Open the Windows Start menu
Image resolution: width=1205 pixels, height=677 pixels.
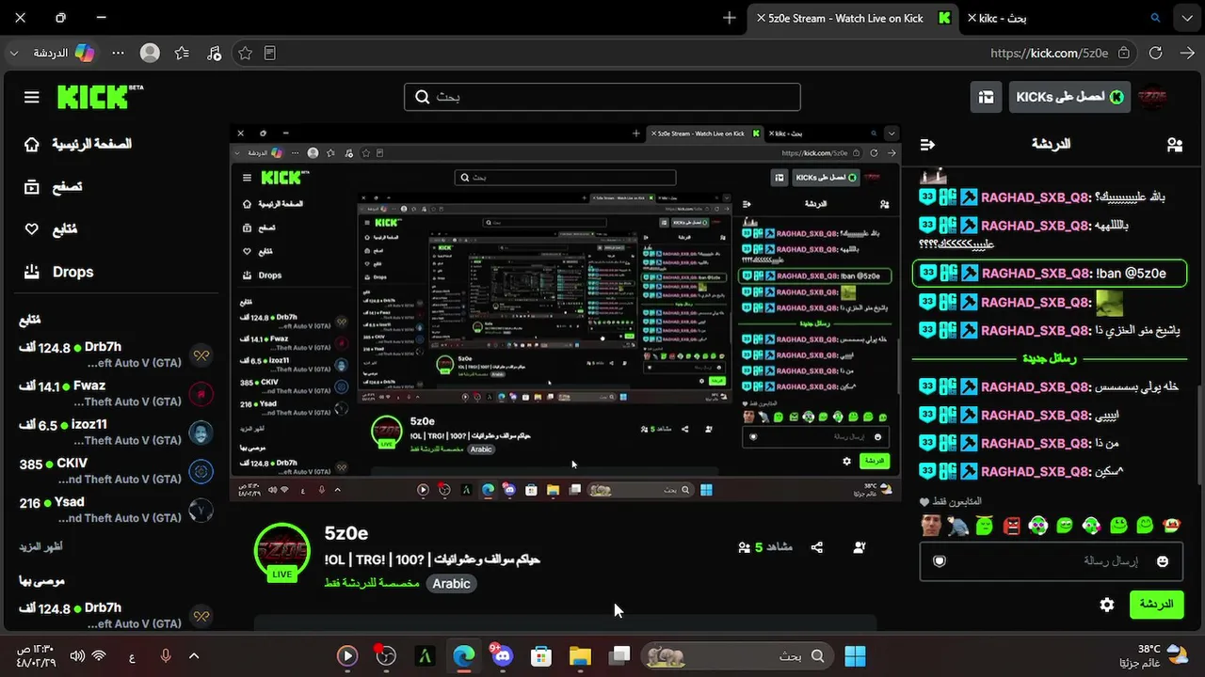coord(856,656)
